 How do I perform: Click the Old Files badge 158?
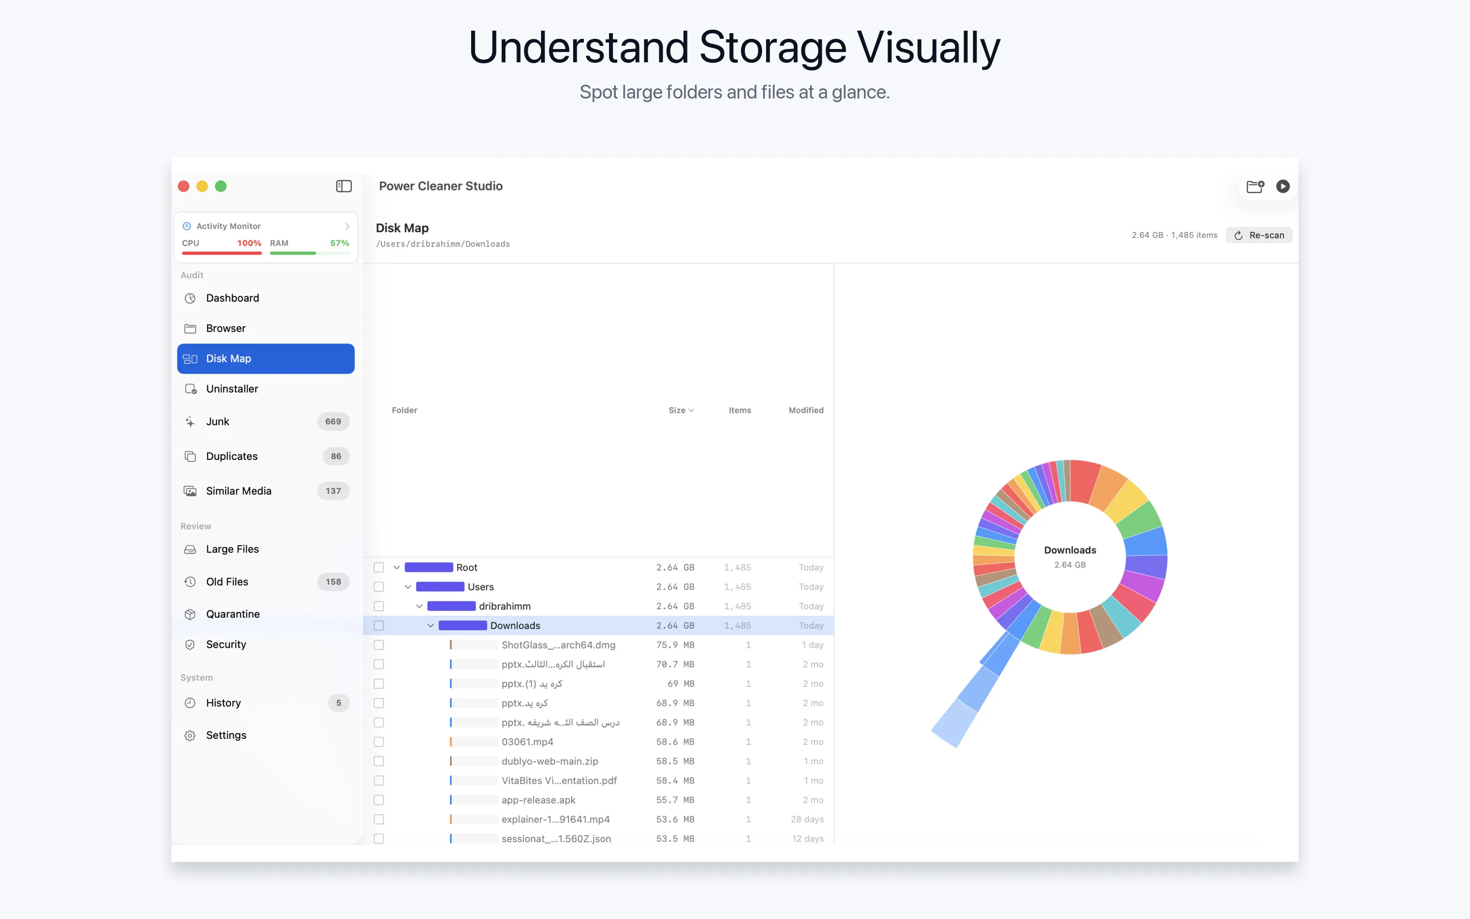click(333, 582)
